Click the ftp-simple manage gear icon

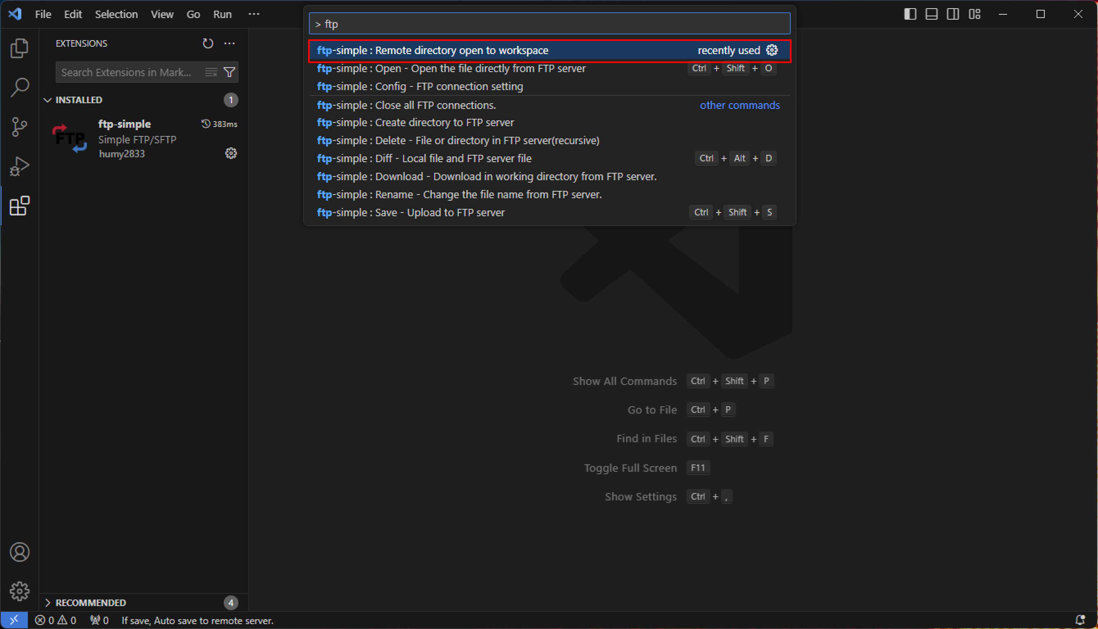[x=231, y=154]
